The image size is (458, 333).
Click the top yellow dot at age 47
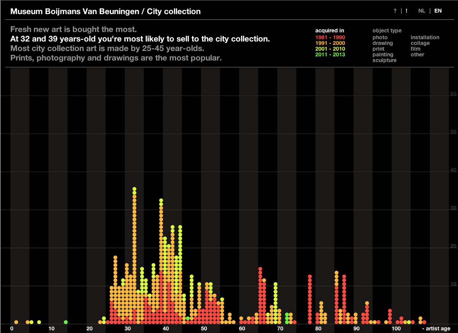191,276
